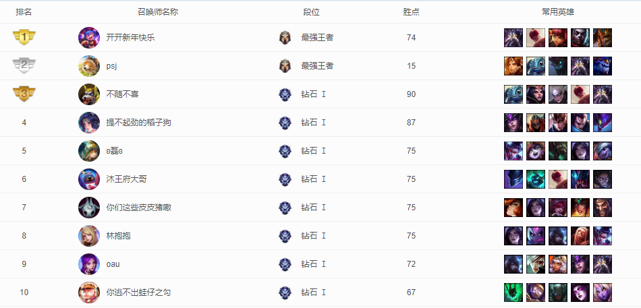Click first champion thumbnail in psj row

(x=513, y=66)
